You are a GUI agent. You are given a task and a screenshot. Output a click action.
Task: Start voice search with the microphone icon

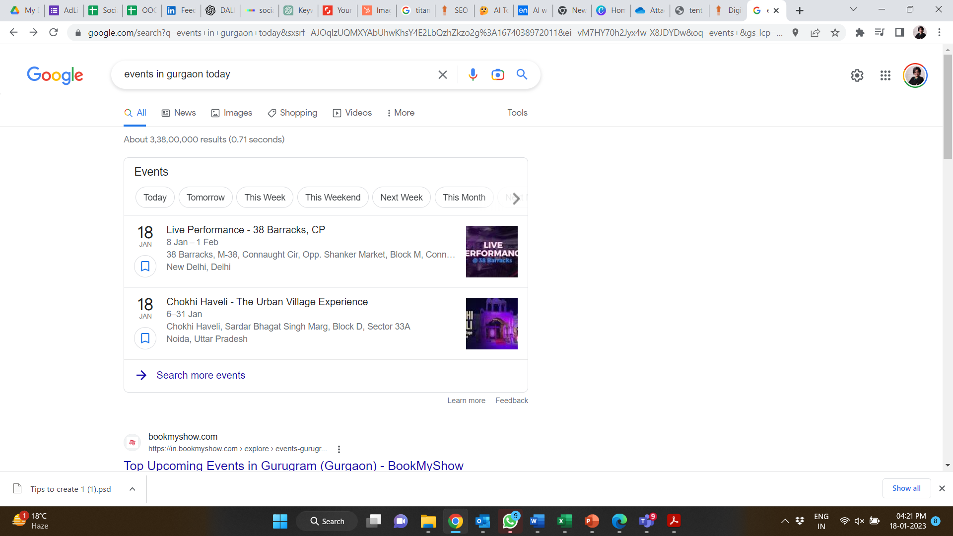pos(473,74)
